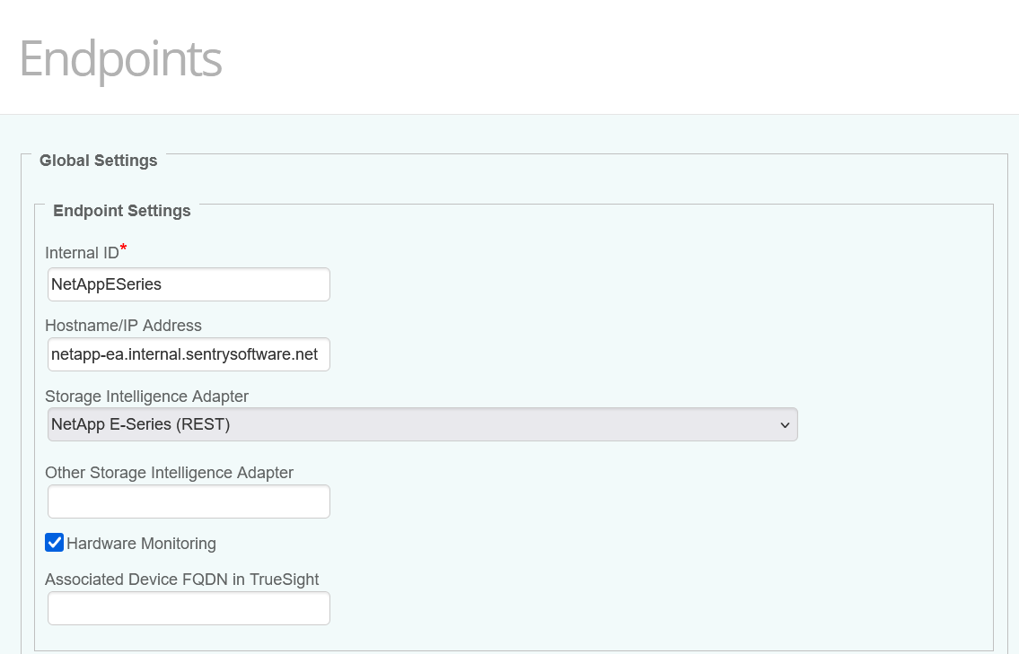Click the Global Settings group label

98,161
